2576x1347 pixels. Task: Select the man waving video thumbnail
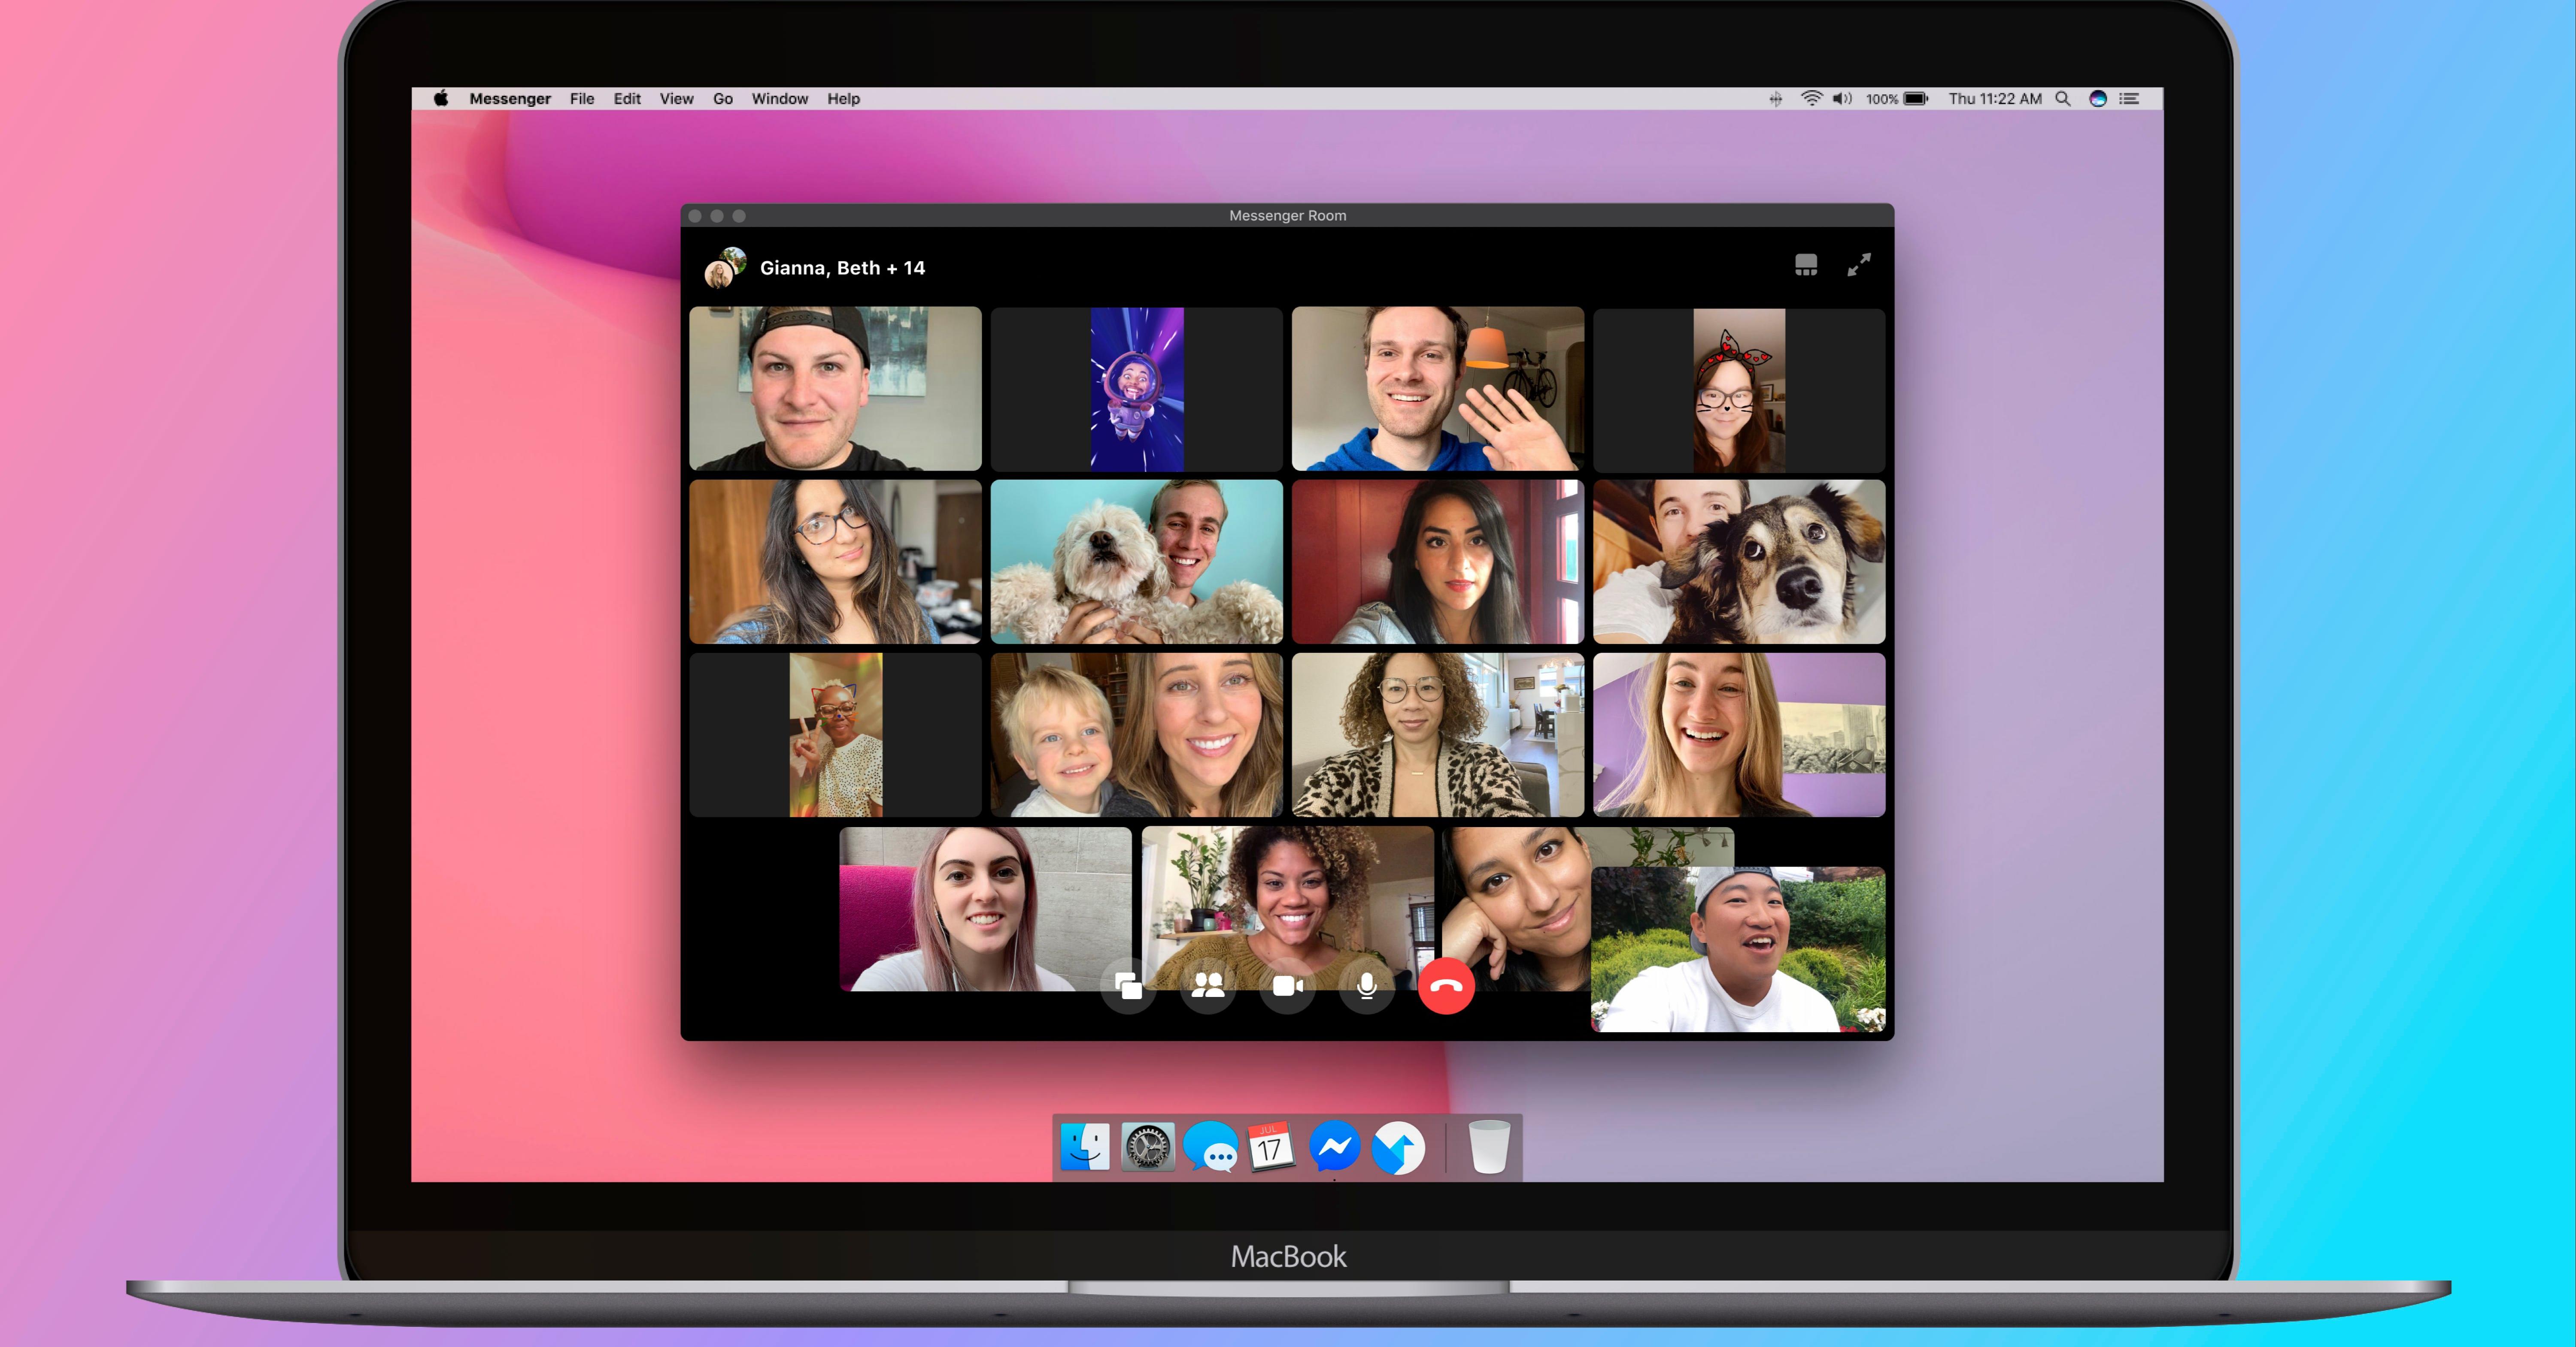point(1437,389)
